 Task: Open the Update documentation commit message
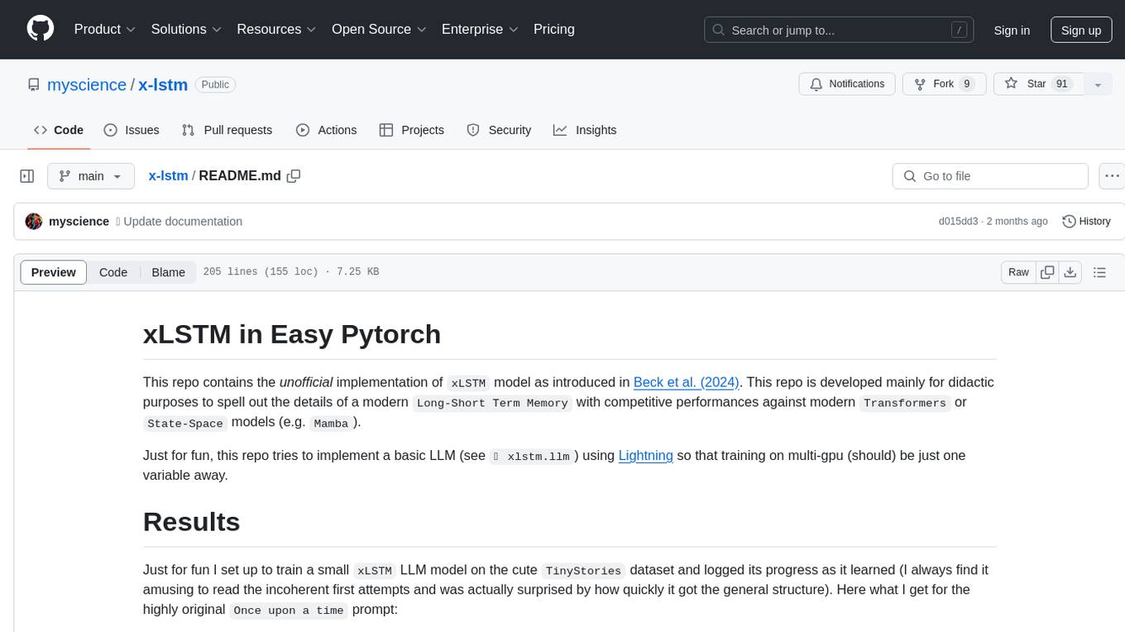tap(183, 222)
